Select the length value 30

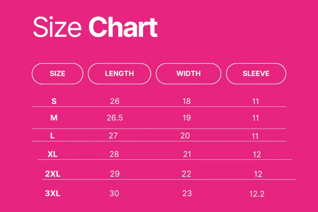pyautogui.click(x=114, y=193)
